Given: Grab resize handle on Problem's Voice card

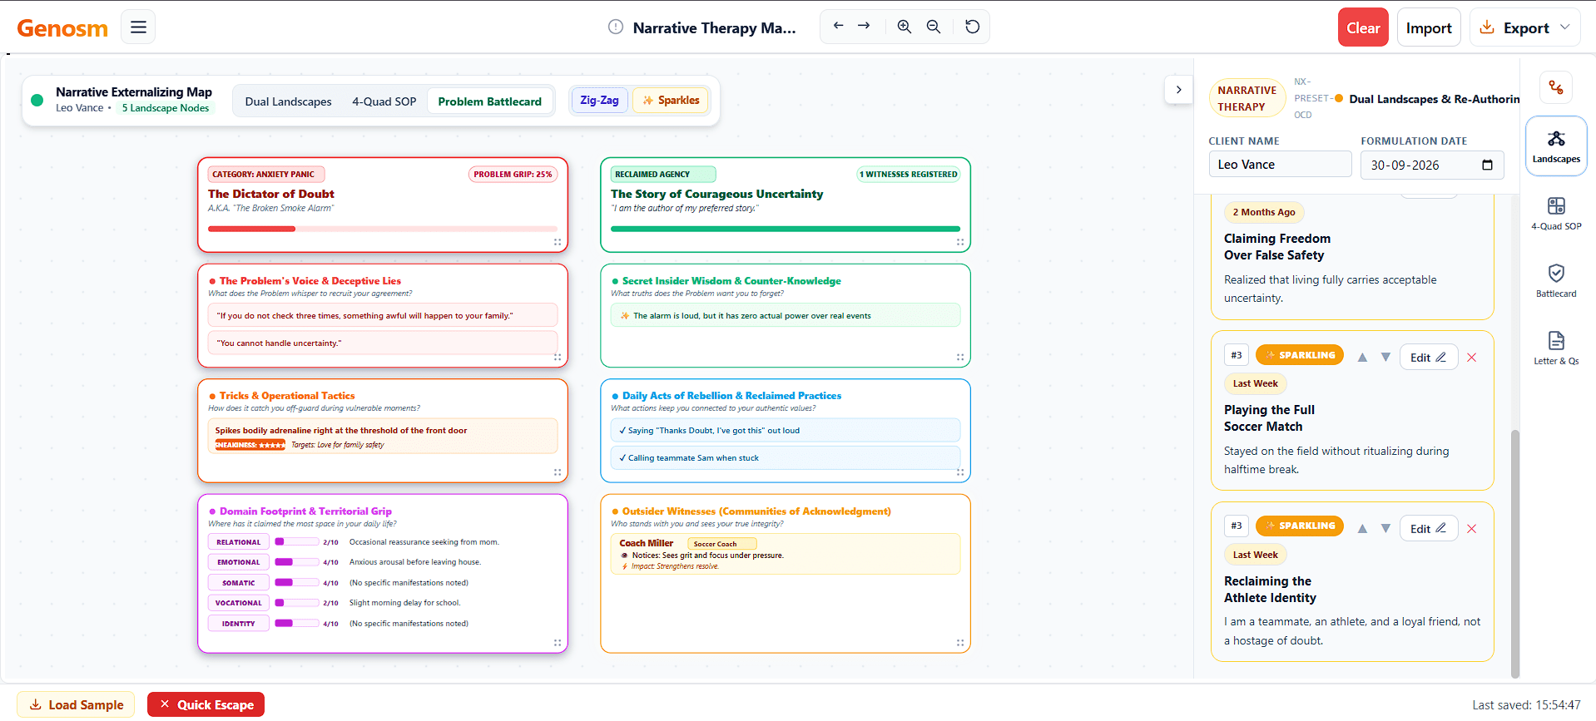Looking at the screenshot, I should (558, 357).
